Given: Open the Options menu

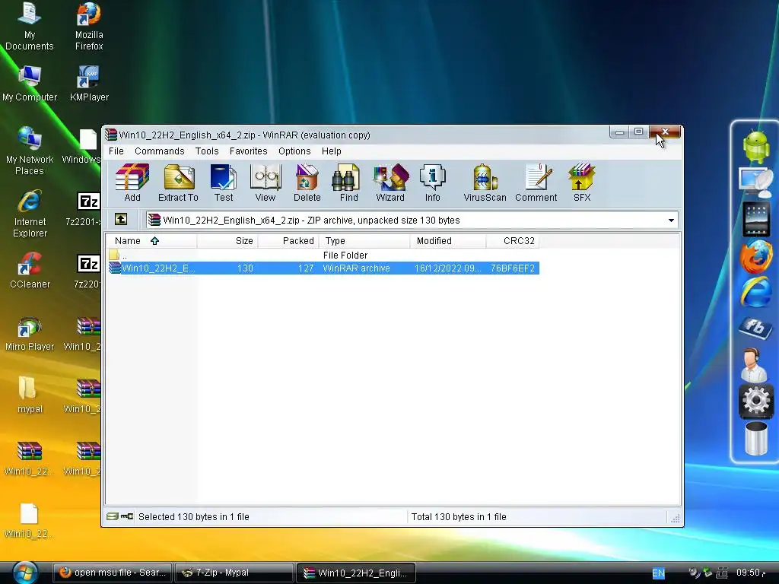Looking at the screenshot, I should pos(294,151).
